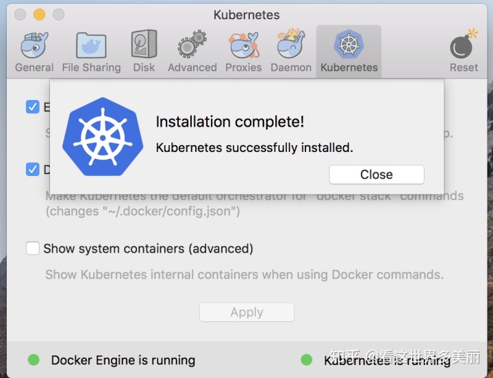Select the Kubernetes helm tab
This screenshot has height=378, width=493.
click(349, 52)
